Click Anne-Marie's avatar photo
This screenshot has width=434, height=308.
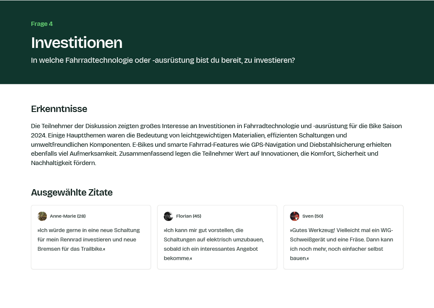(42, 216)
